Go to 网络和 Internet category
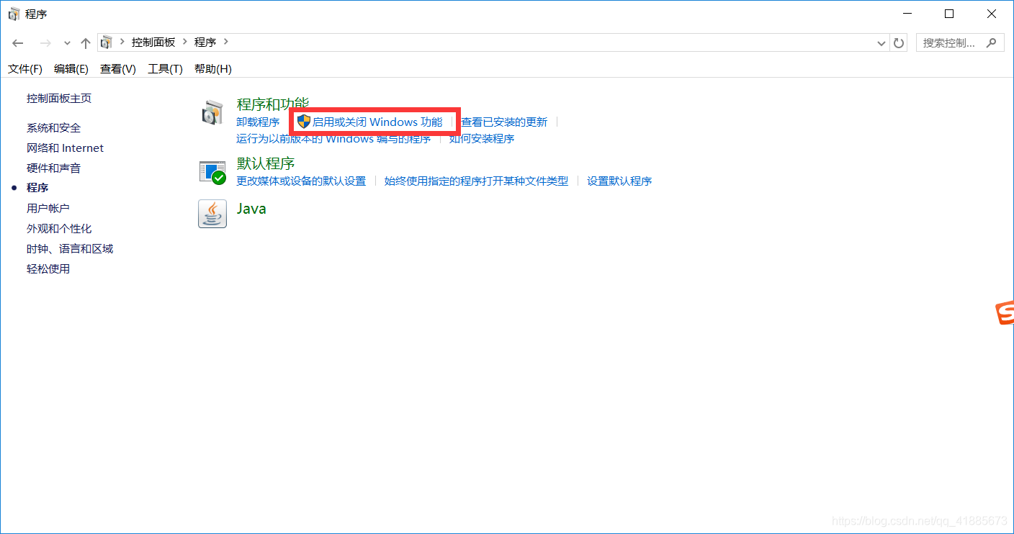The image size is (1014, 534). tap(66, 148)
